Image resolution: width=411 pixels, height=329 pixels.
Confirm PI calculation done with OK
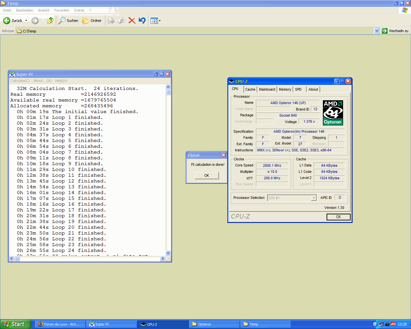(207, 175)
